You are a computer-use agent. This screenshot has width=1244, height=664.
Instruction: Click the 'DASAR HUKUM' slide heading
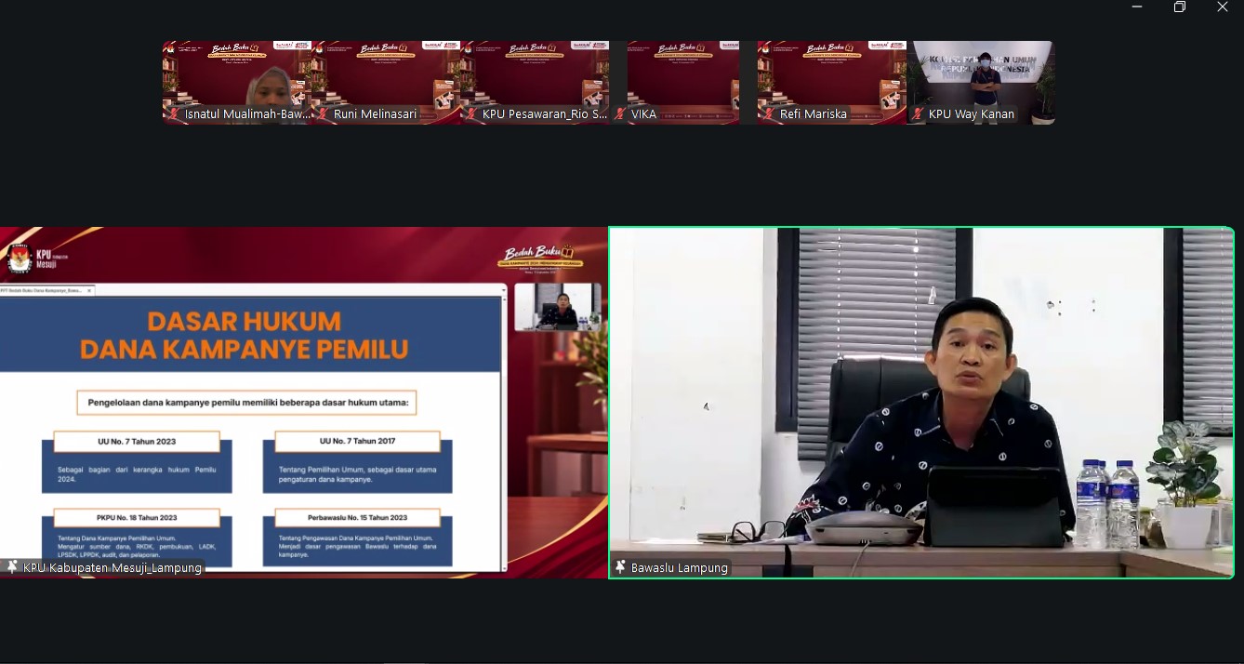[245, 322]
